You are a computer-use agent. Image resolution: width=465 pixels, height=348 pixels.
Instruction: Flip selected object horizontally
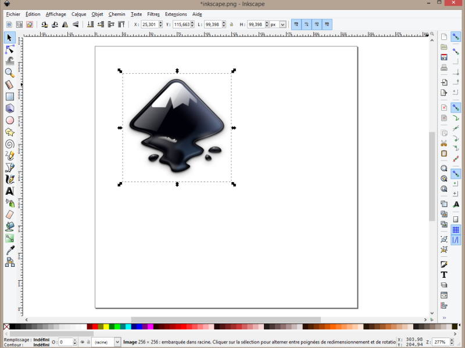[x=65, y=24]
